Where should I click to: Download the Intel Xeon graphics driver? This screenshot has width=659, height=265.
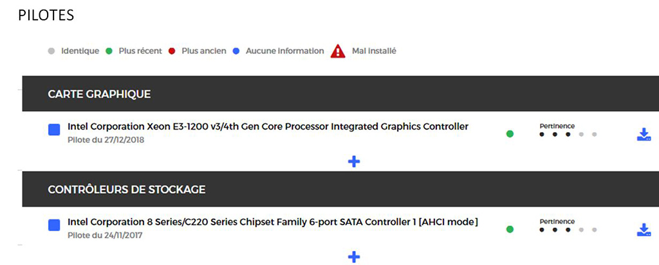(644, 134)
